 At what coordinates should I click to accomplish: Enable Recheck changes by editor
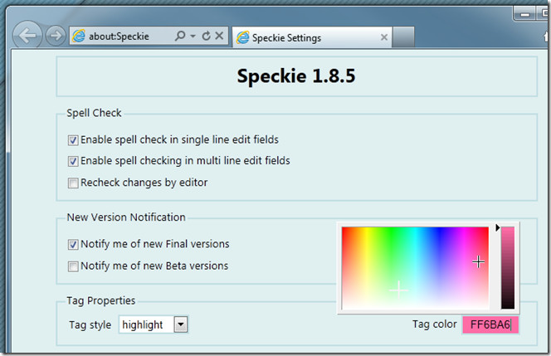coord(73,183)
